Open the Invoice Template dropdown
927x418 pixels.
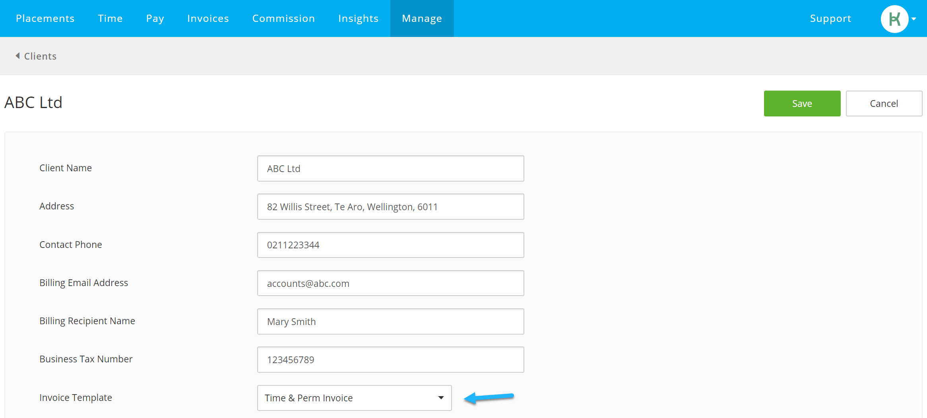click(x=354, y=398)
